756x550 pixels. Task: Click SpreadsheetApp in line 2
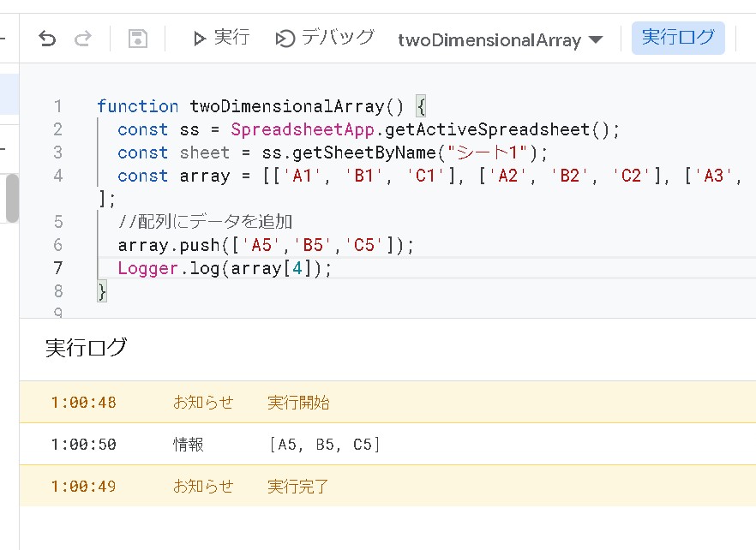[x=302, y=129]
